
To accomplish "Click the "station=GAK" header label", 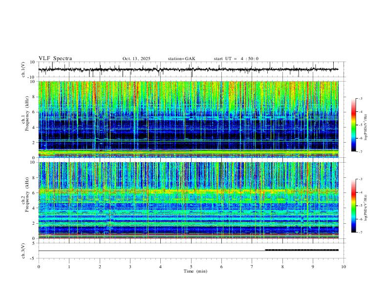I will 181,59.
